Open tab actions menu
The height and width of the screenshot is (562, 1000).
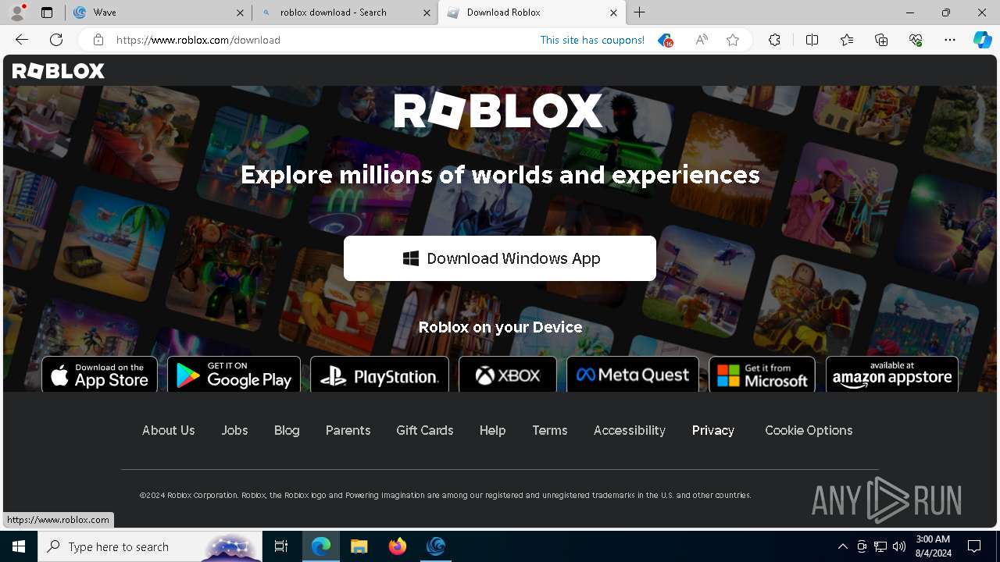[47, 12]
